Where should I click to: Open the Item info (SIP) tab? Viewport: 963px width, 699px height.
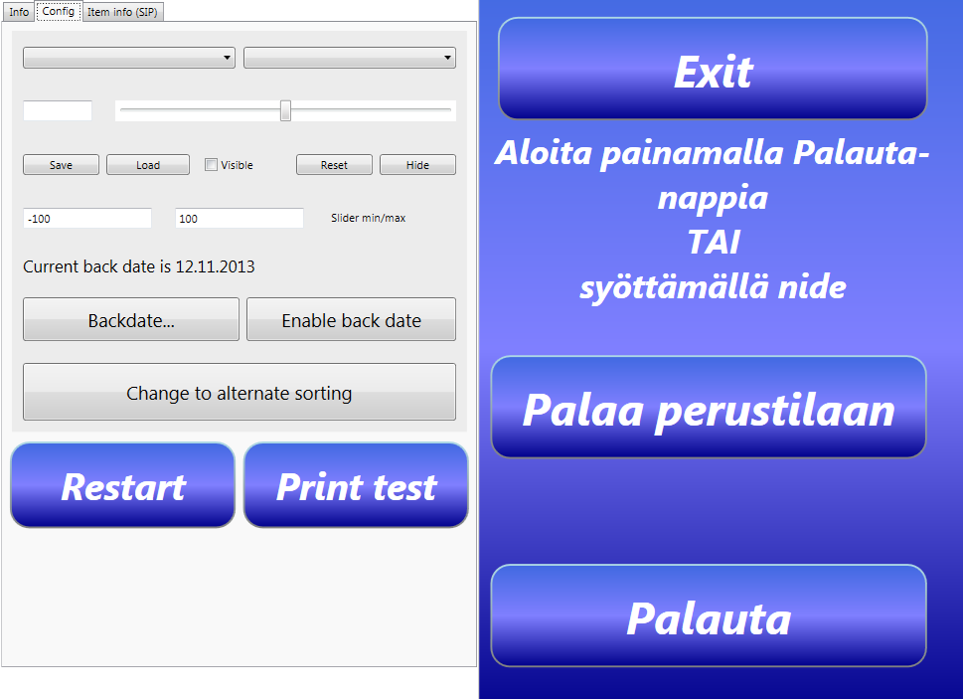[x=122, y=12]
